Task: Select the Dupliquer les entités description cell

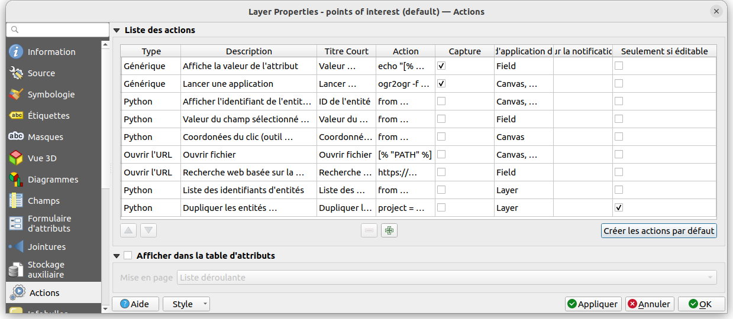Action: (248, 207)
